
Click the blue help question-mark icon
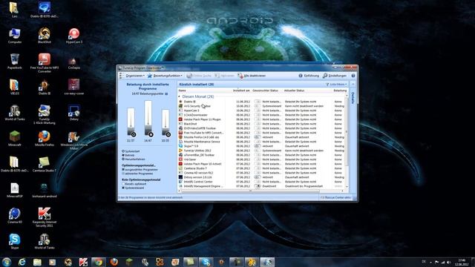coord(353,76)
